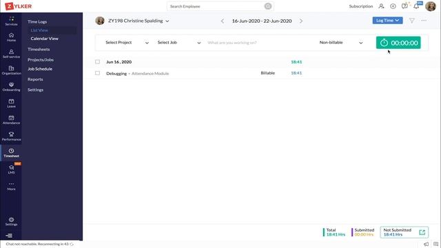Viewport: 441px width, 248px height.
Task: Open Reports menu item
Action: coord(35,79)
